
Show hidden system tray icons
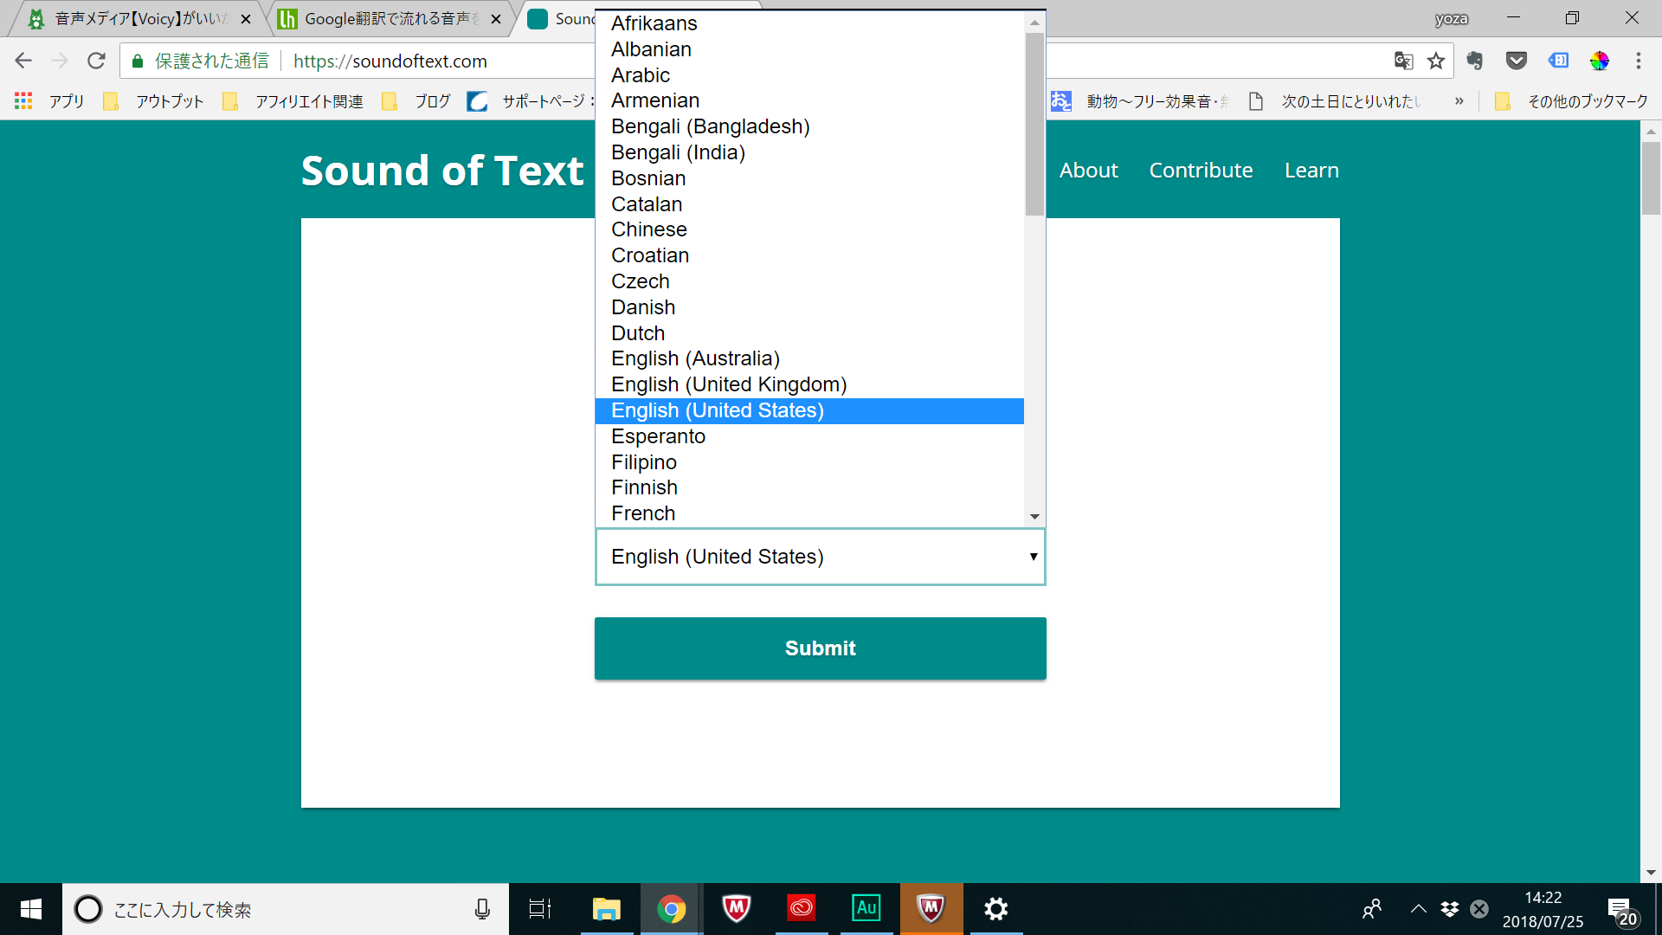[1418, 909]
